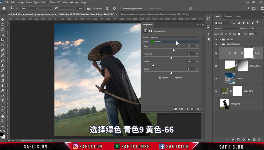264x150 pixels.
Task: Open crop overlay grid options
Action: click(x=108, y=8)
